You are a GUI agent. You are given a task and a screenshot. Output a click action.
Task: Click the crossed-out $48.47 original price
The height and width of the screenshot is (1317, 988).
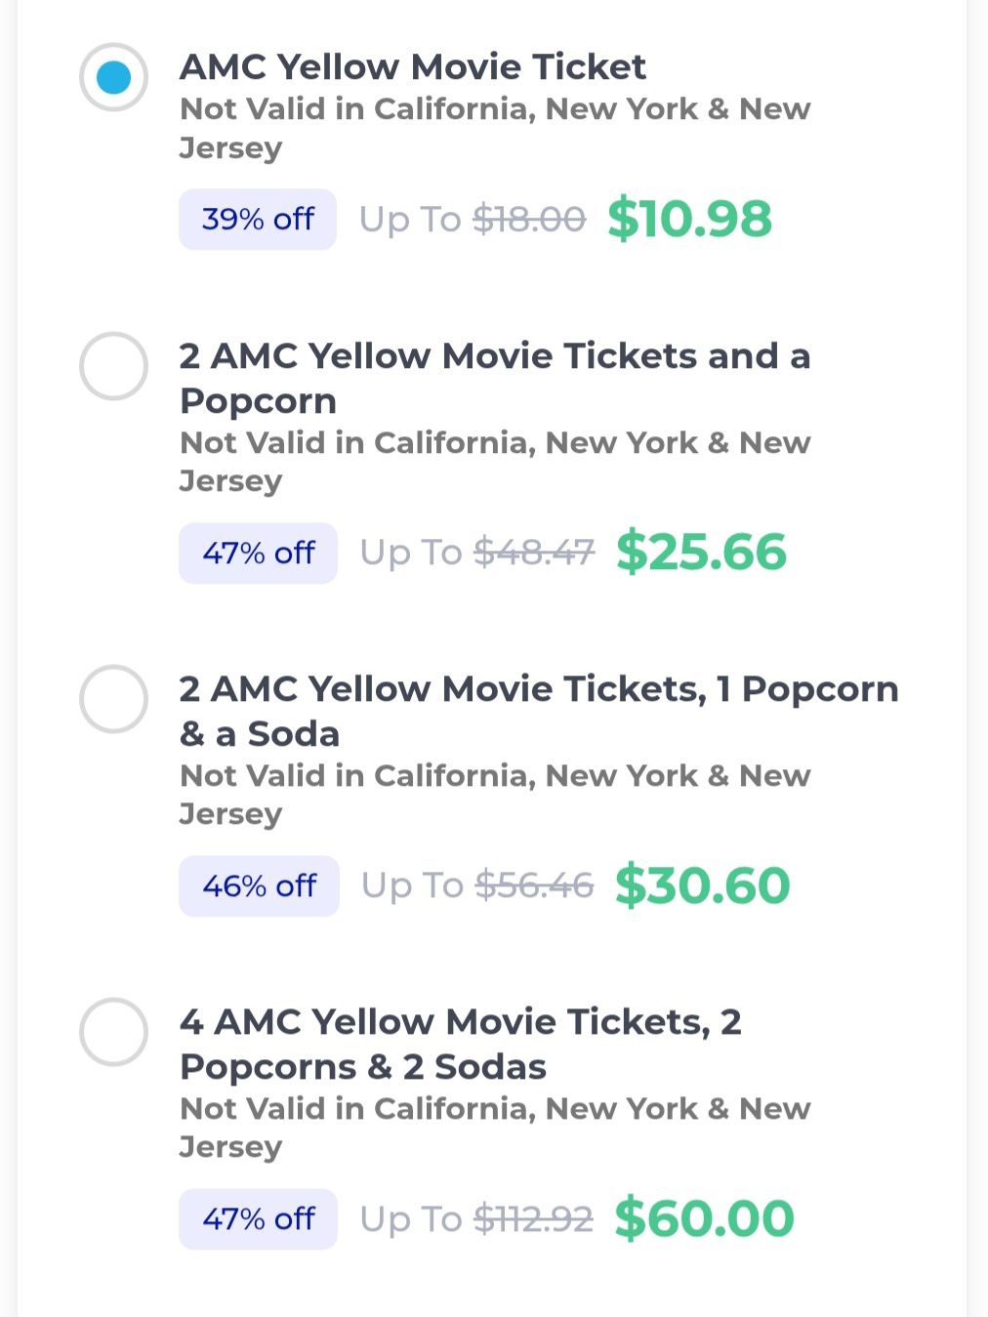point(534,553)
